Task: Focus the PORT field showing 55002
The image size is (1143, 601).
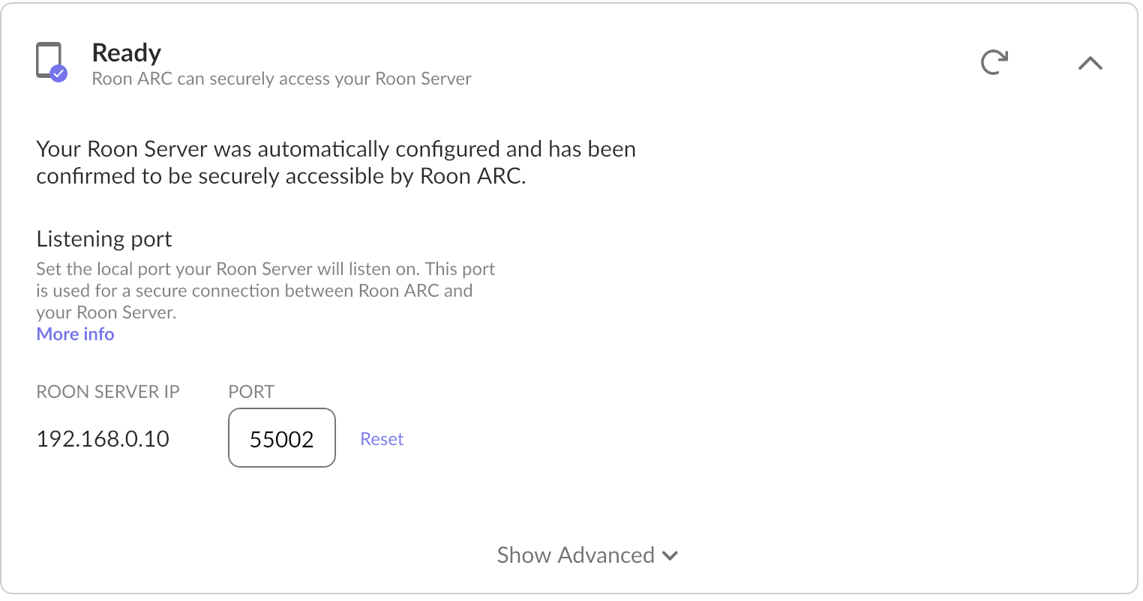Action: [x=281, y=438]
